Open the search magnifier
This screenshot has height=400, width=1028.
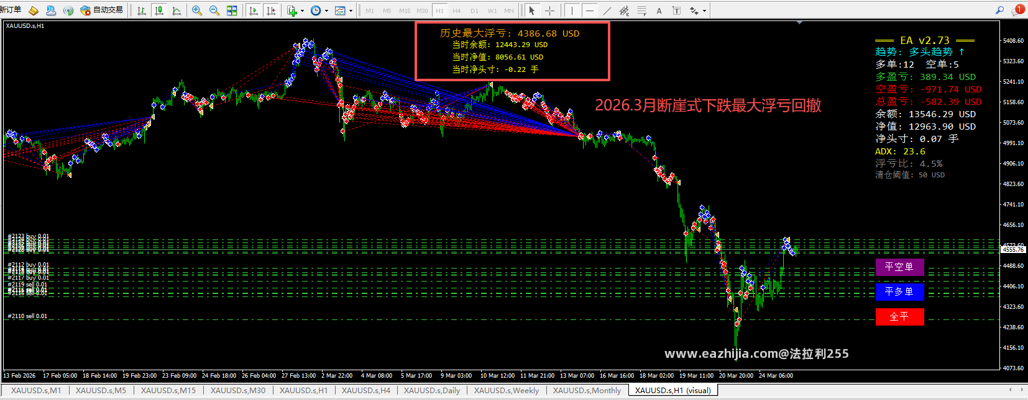tap(999, 10)
